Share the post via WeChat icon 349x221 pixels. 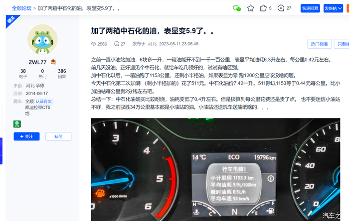point(237,8)
